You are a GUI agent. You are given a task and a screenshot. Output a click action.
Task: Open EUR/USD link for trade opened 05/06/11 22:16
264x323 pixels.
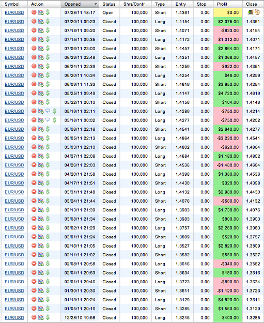coord(14,129)
